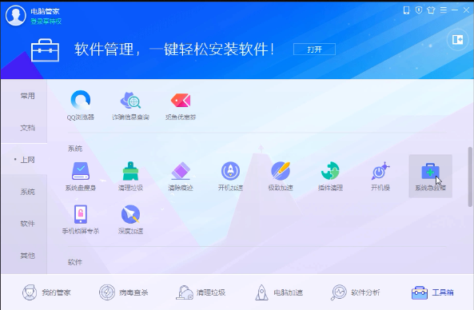Open 清除痕迹 eraser tool
The image size is (474, 310).
pyautogui.click(x=181, y=176)
